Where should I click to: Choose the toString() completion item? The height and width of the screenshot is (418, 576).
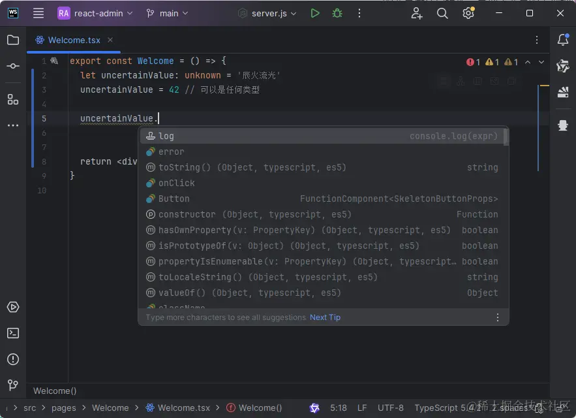322,167
